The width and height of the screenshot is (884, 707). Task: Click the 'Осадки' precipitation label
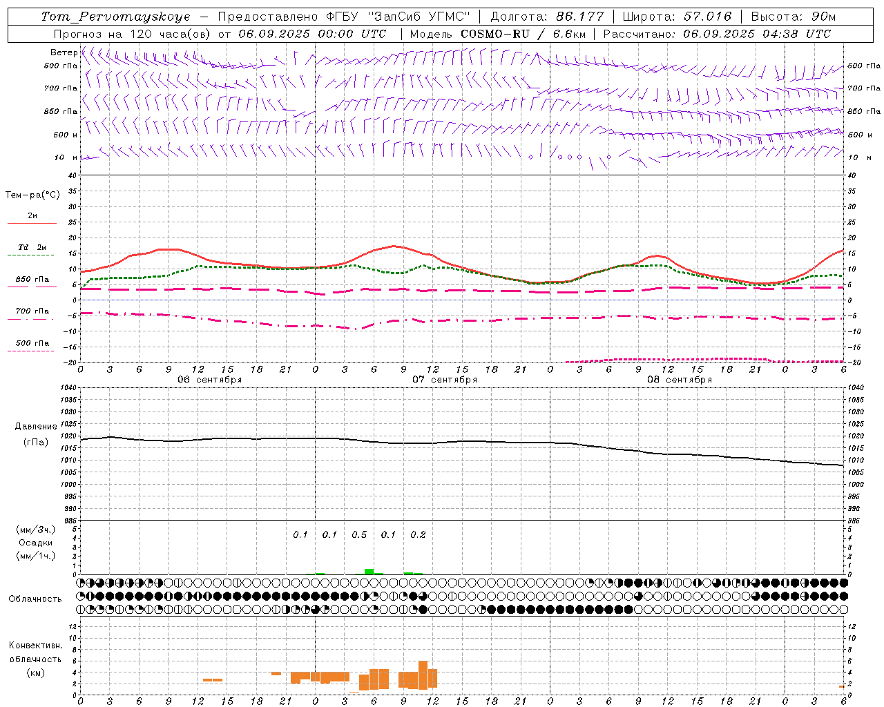point(36,543)
